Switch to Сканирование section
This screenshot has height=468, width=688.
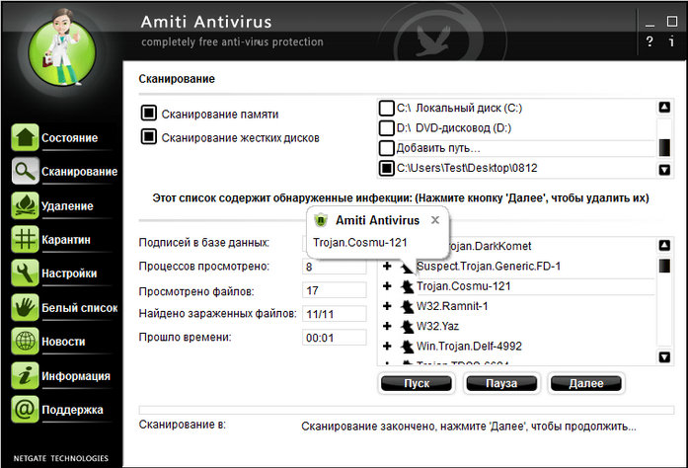(x=79, y=172)
